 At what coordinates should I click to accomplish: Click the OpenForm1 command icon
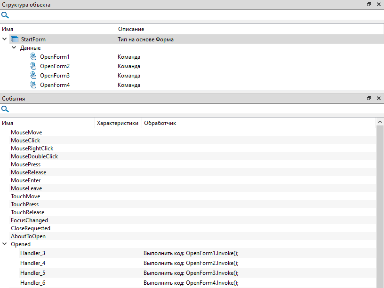click(33, 57)
